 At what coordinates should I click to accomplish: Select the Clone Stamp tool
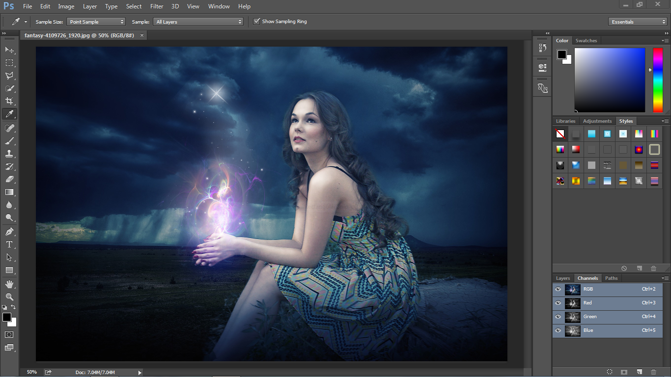tap(9, 154)
